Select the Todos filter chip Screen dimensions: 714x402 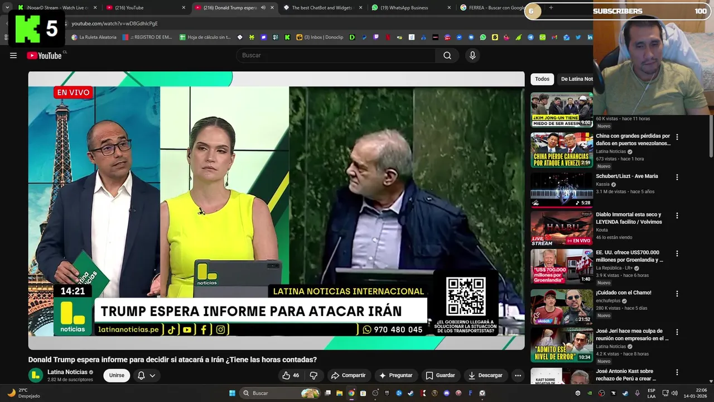(542, 79)
